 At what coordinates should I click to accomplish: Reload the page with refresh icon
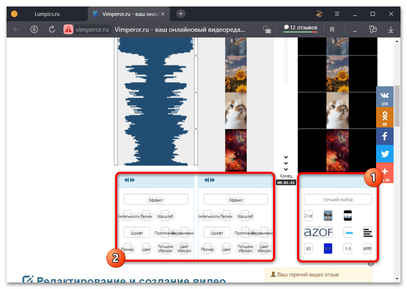click(x=52, y=29)
